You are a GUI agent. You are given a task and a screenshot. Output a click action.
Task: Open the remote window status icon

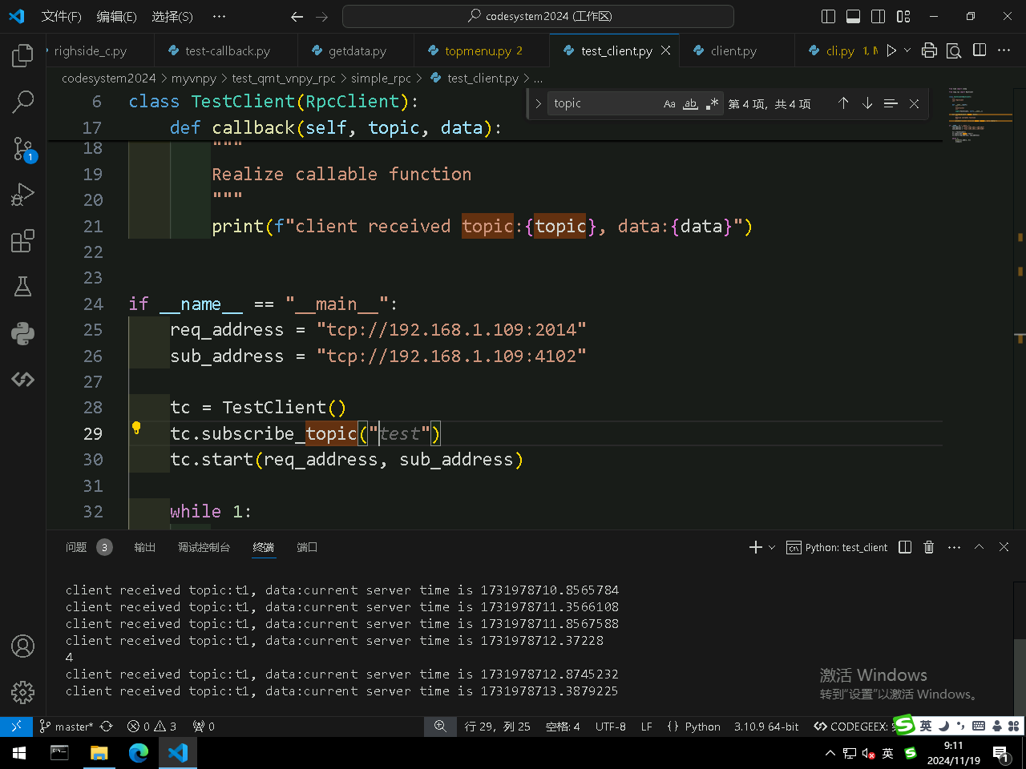[x=16, y=727]
